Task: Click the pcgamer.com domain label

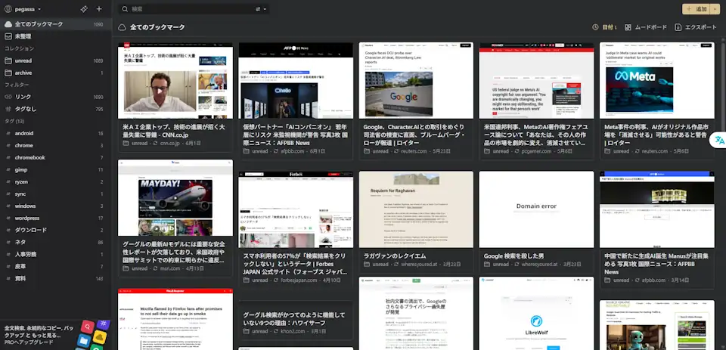Action: (x=537, y=151)
